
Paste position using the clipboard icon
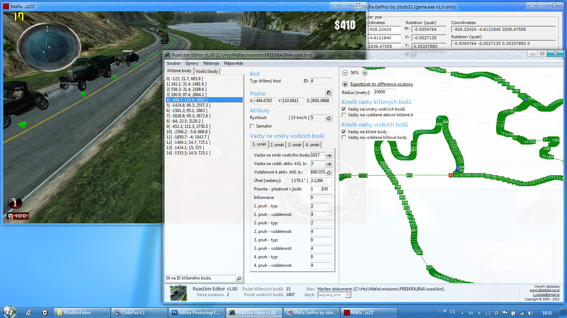coord(329,93)
